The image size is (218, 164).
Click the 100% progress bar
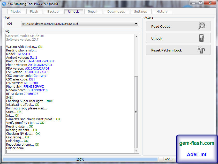coord(80,159)
